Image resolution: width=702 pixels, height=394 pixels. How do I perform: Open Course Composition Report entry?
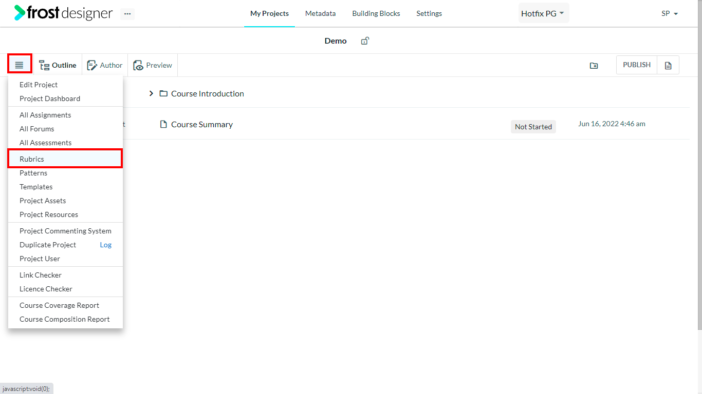[65, 319]
